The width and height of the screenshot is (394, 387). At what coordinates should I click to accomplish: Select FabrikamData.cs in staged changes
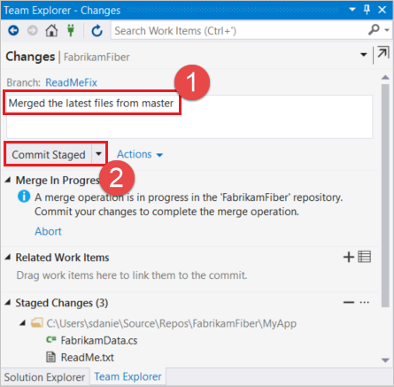pos(99,340)
